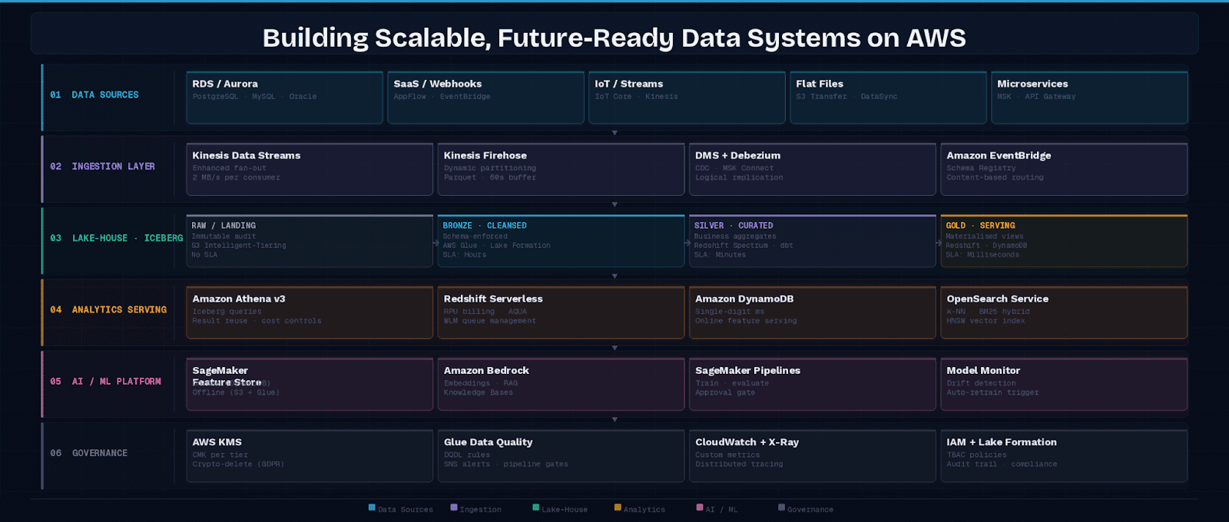
Task: Click down arrow below Ingestion Layer row
Action: [614, 205]
